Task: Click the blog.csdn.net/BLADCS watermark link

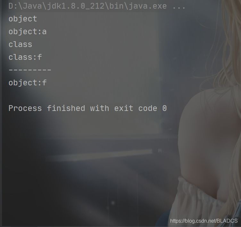Action: [x=204, y=221]
